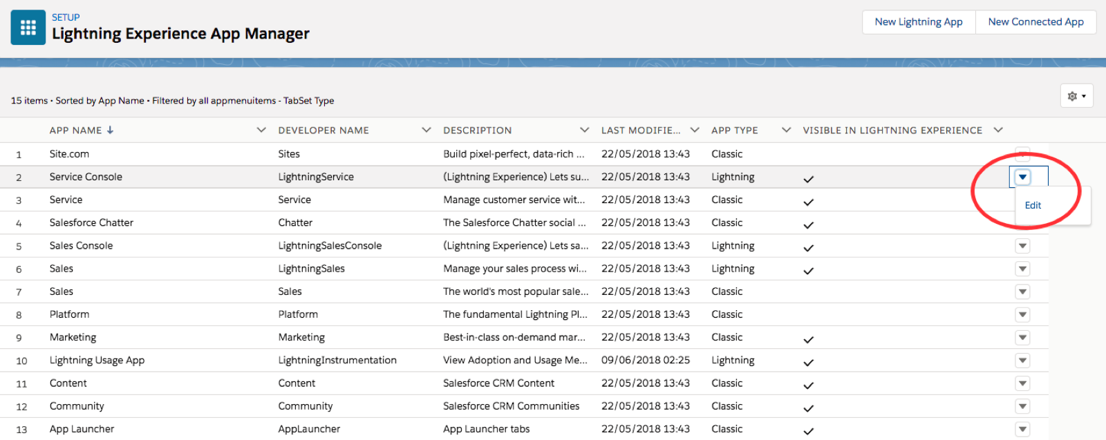Open Marketing row action dropdown
The width and height of the screenshot is (1106, 440).
1022,338
